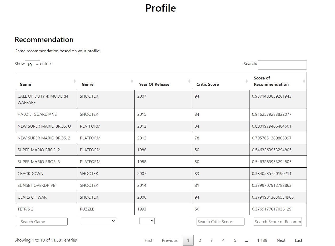Click the Search Score of Recommendation field
The image size is (335, 246).
click(x=278, y=222)
